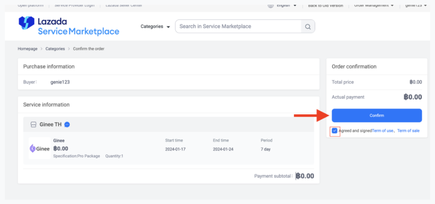The image size is (435, 204).
Task: Open the Term of use link
Action: tap(382, 131)
